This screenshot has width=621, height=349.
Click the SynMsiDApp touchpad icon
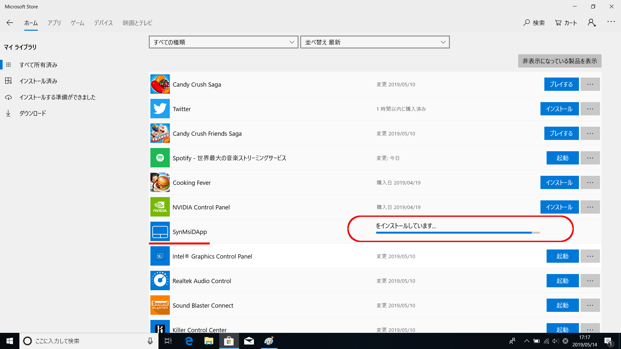click(x=160, y=231)
